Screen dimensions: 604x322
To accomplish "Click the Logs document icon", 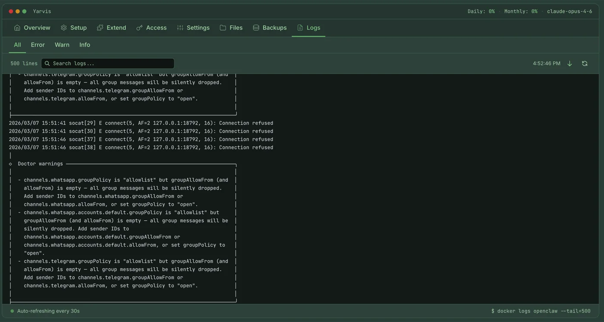I will point(300,28).
